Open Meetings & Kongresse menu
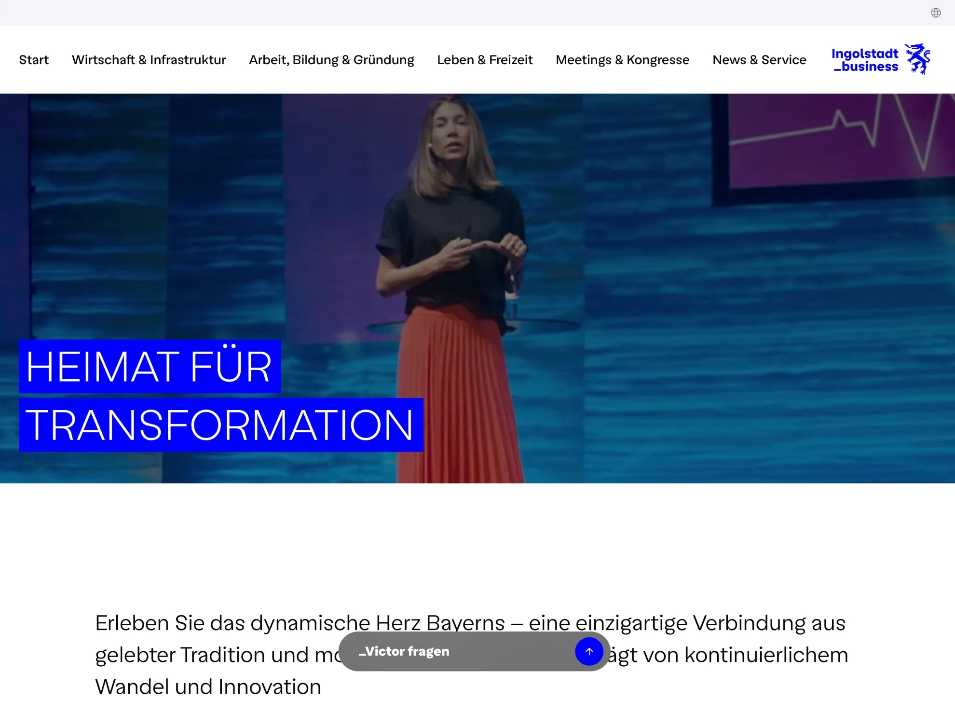Screen dimensions: 955x714 (622, 59)
